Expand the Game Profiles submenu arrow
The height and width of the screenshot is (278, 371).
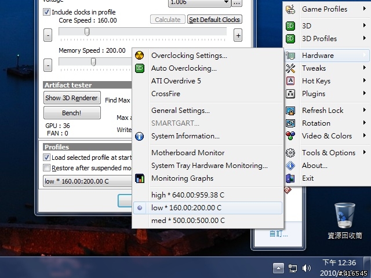[x=365, y=9]
